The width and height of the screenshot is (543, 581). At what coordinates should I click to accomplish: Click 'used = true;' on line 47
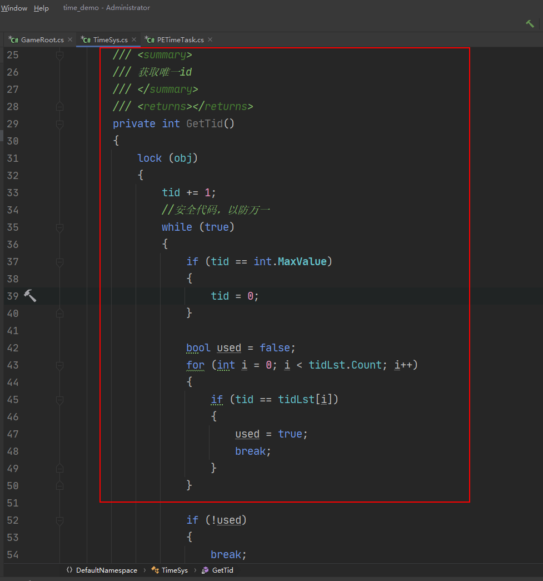[271, 434]
